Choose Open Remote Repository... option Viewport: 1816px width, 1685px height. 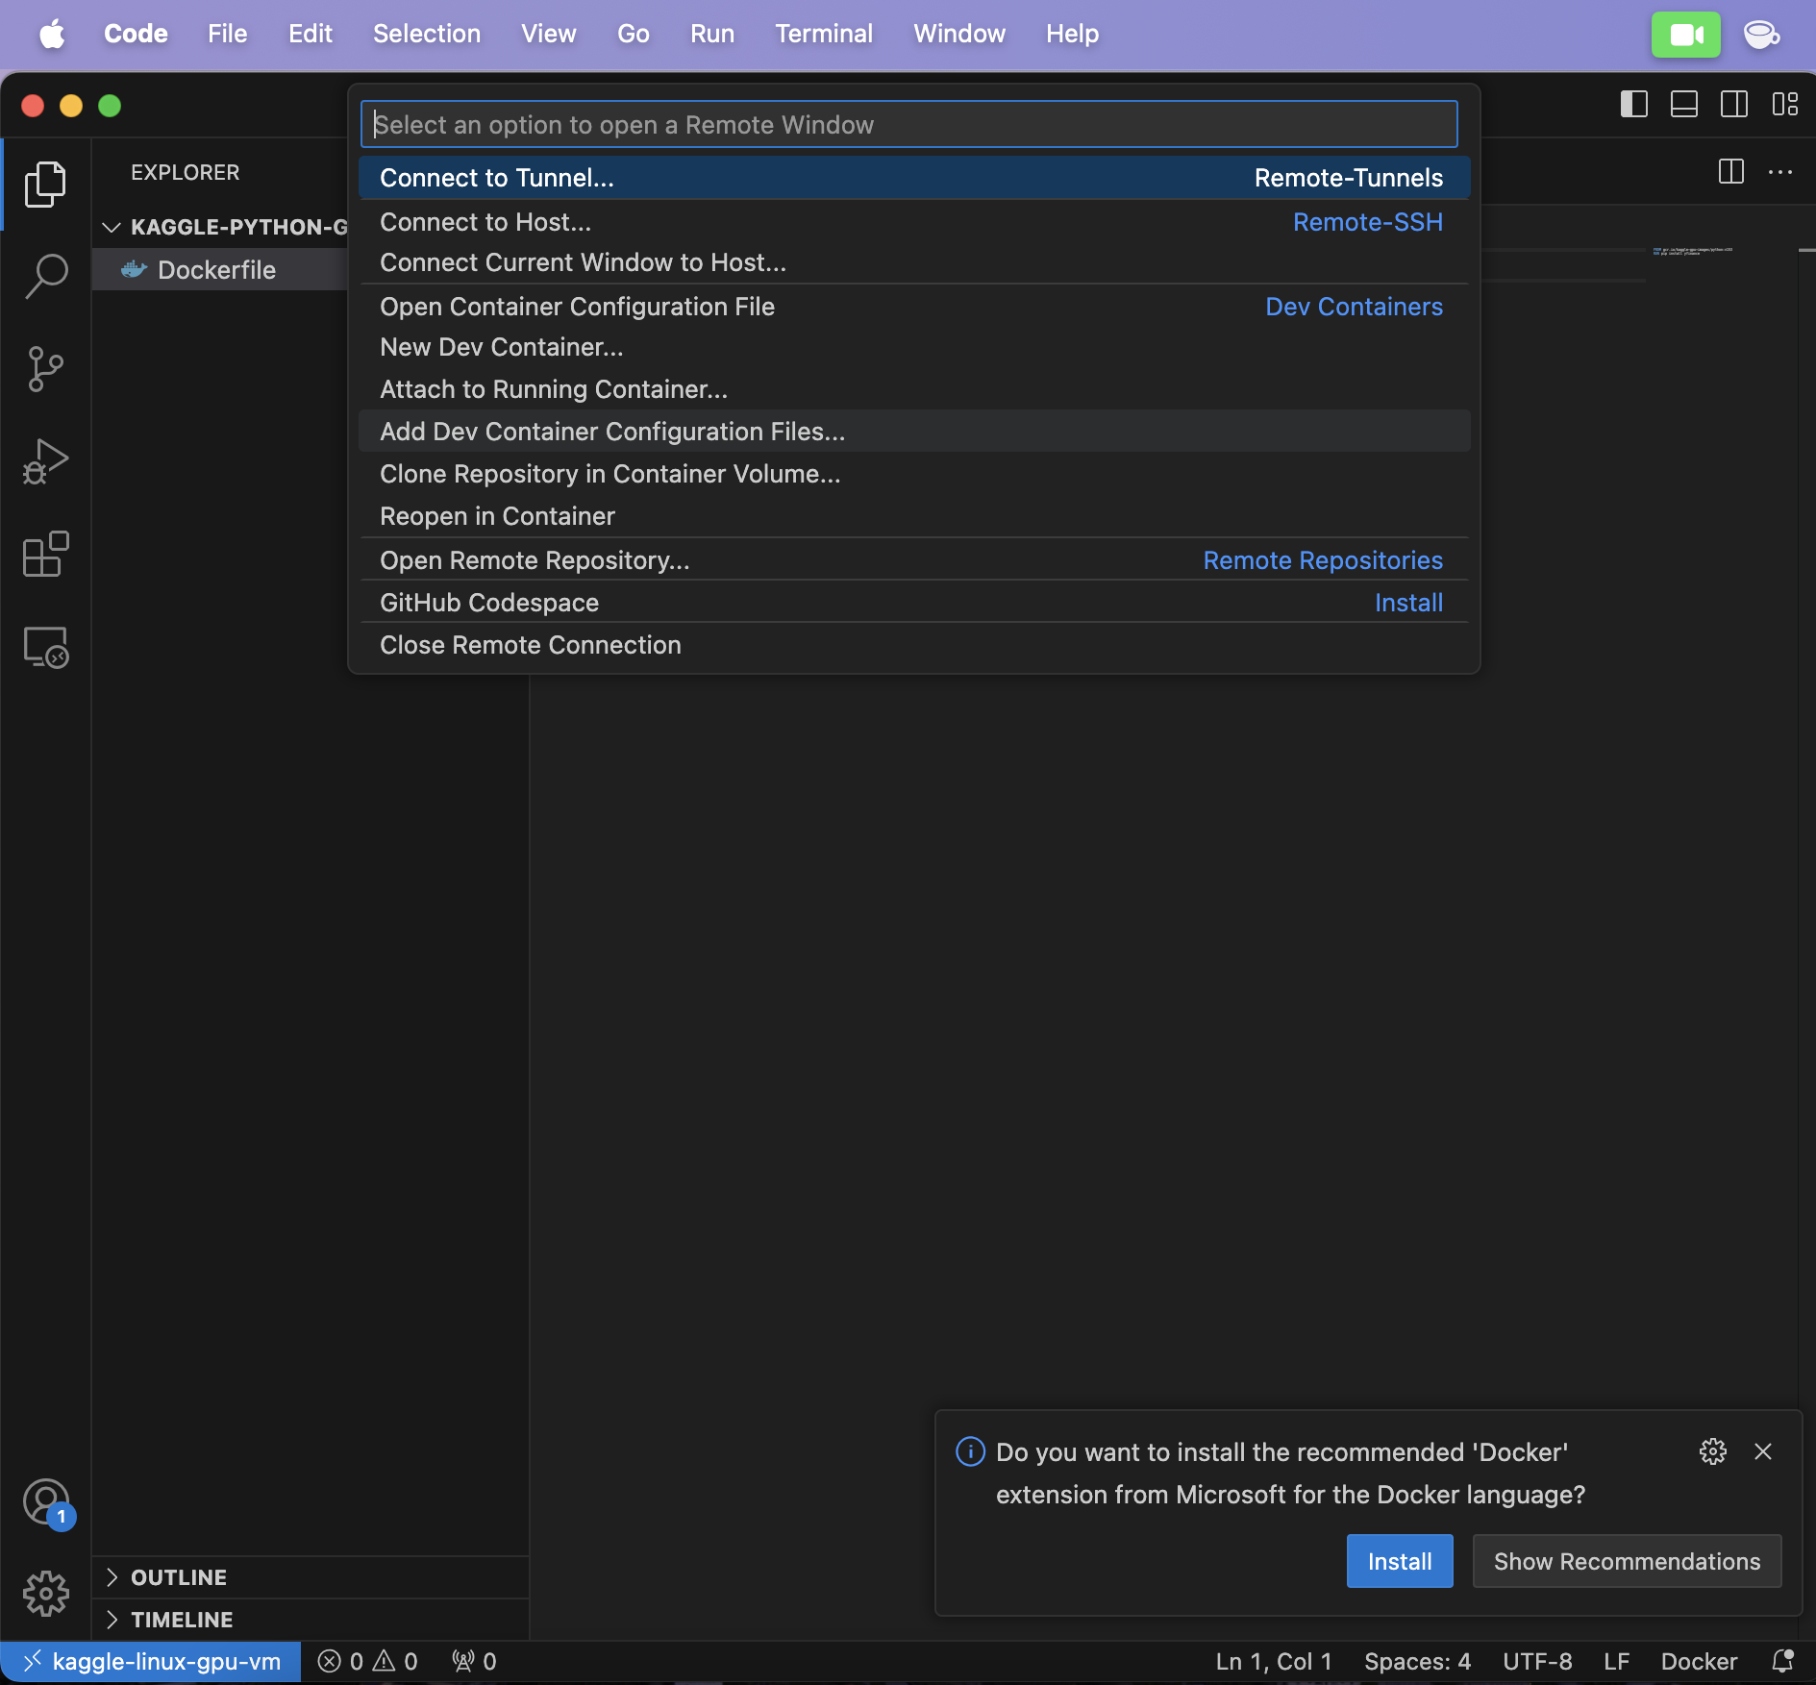pyautogui.click(x=913, y=560)
